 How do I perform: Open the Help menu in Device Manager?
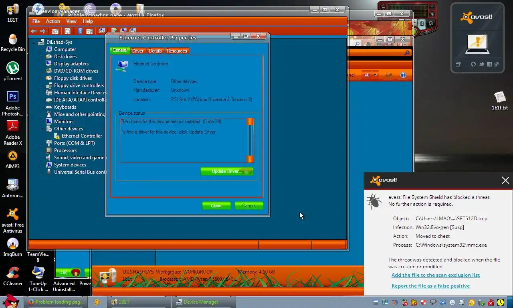88,21
